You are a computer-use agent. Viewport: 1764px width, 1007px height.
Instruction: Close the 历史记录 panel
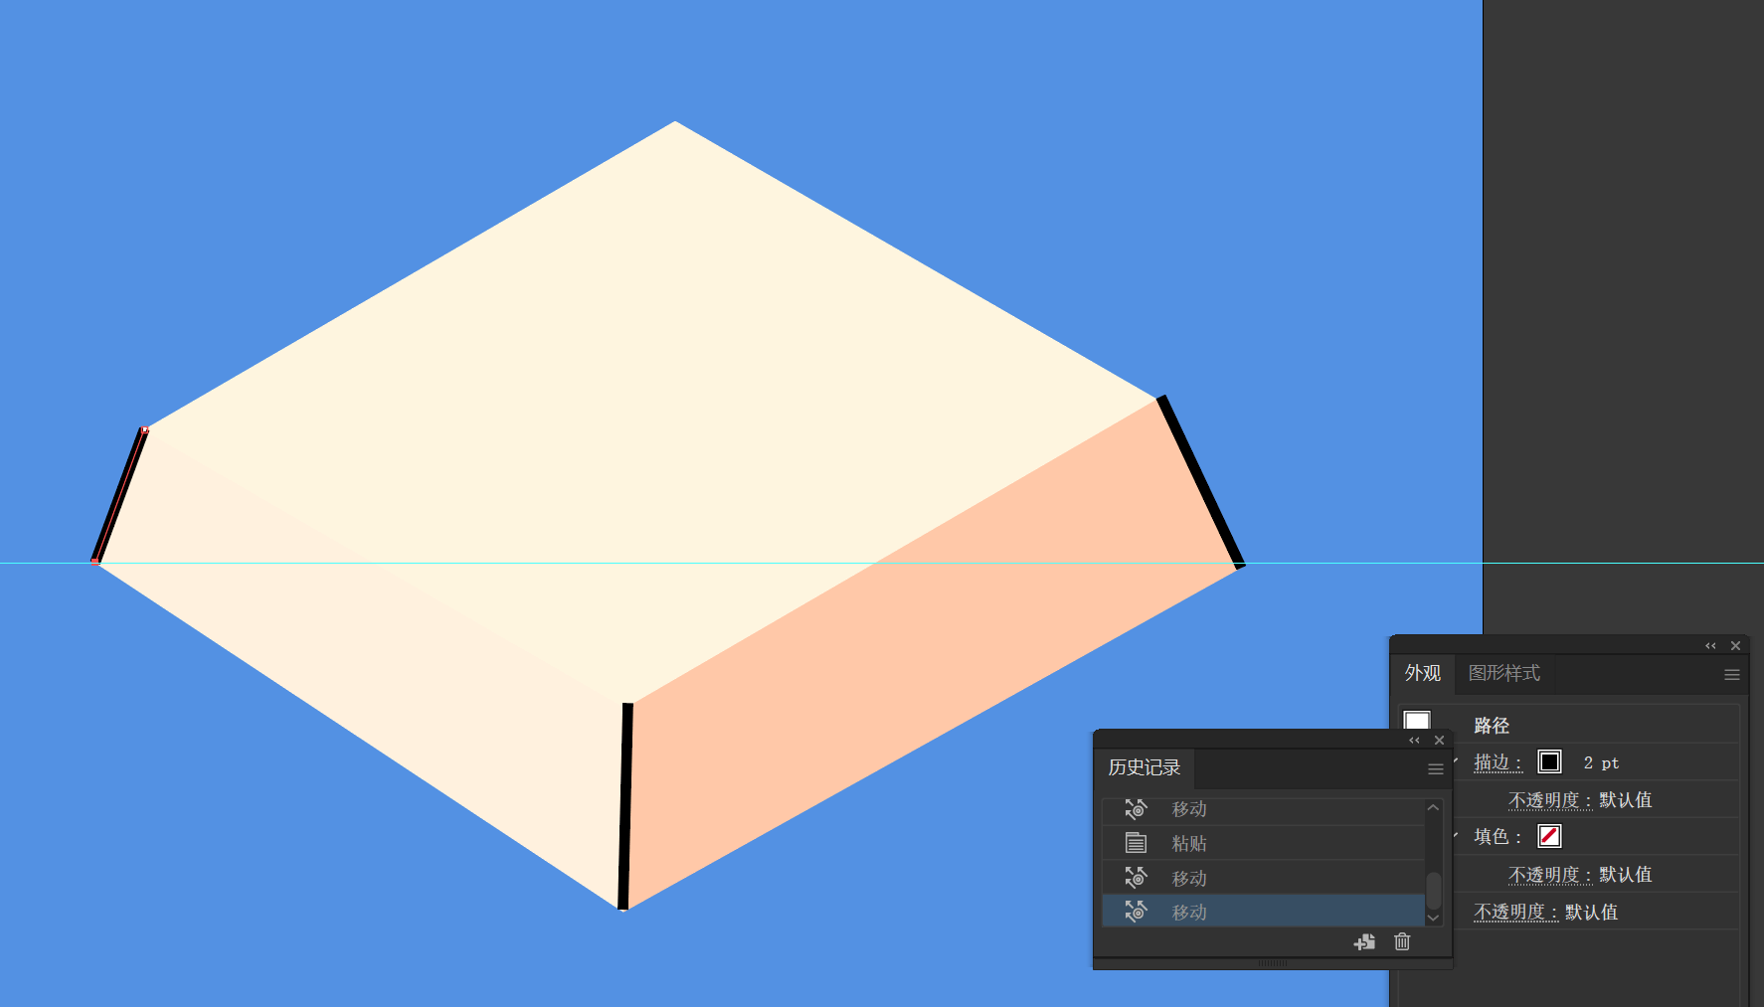point(1439,741)
